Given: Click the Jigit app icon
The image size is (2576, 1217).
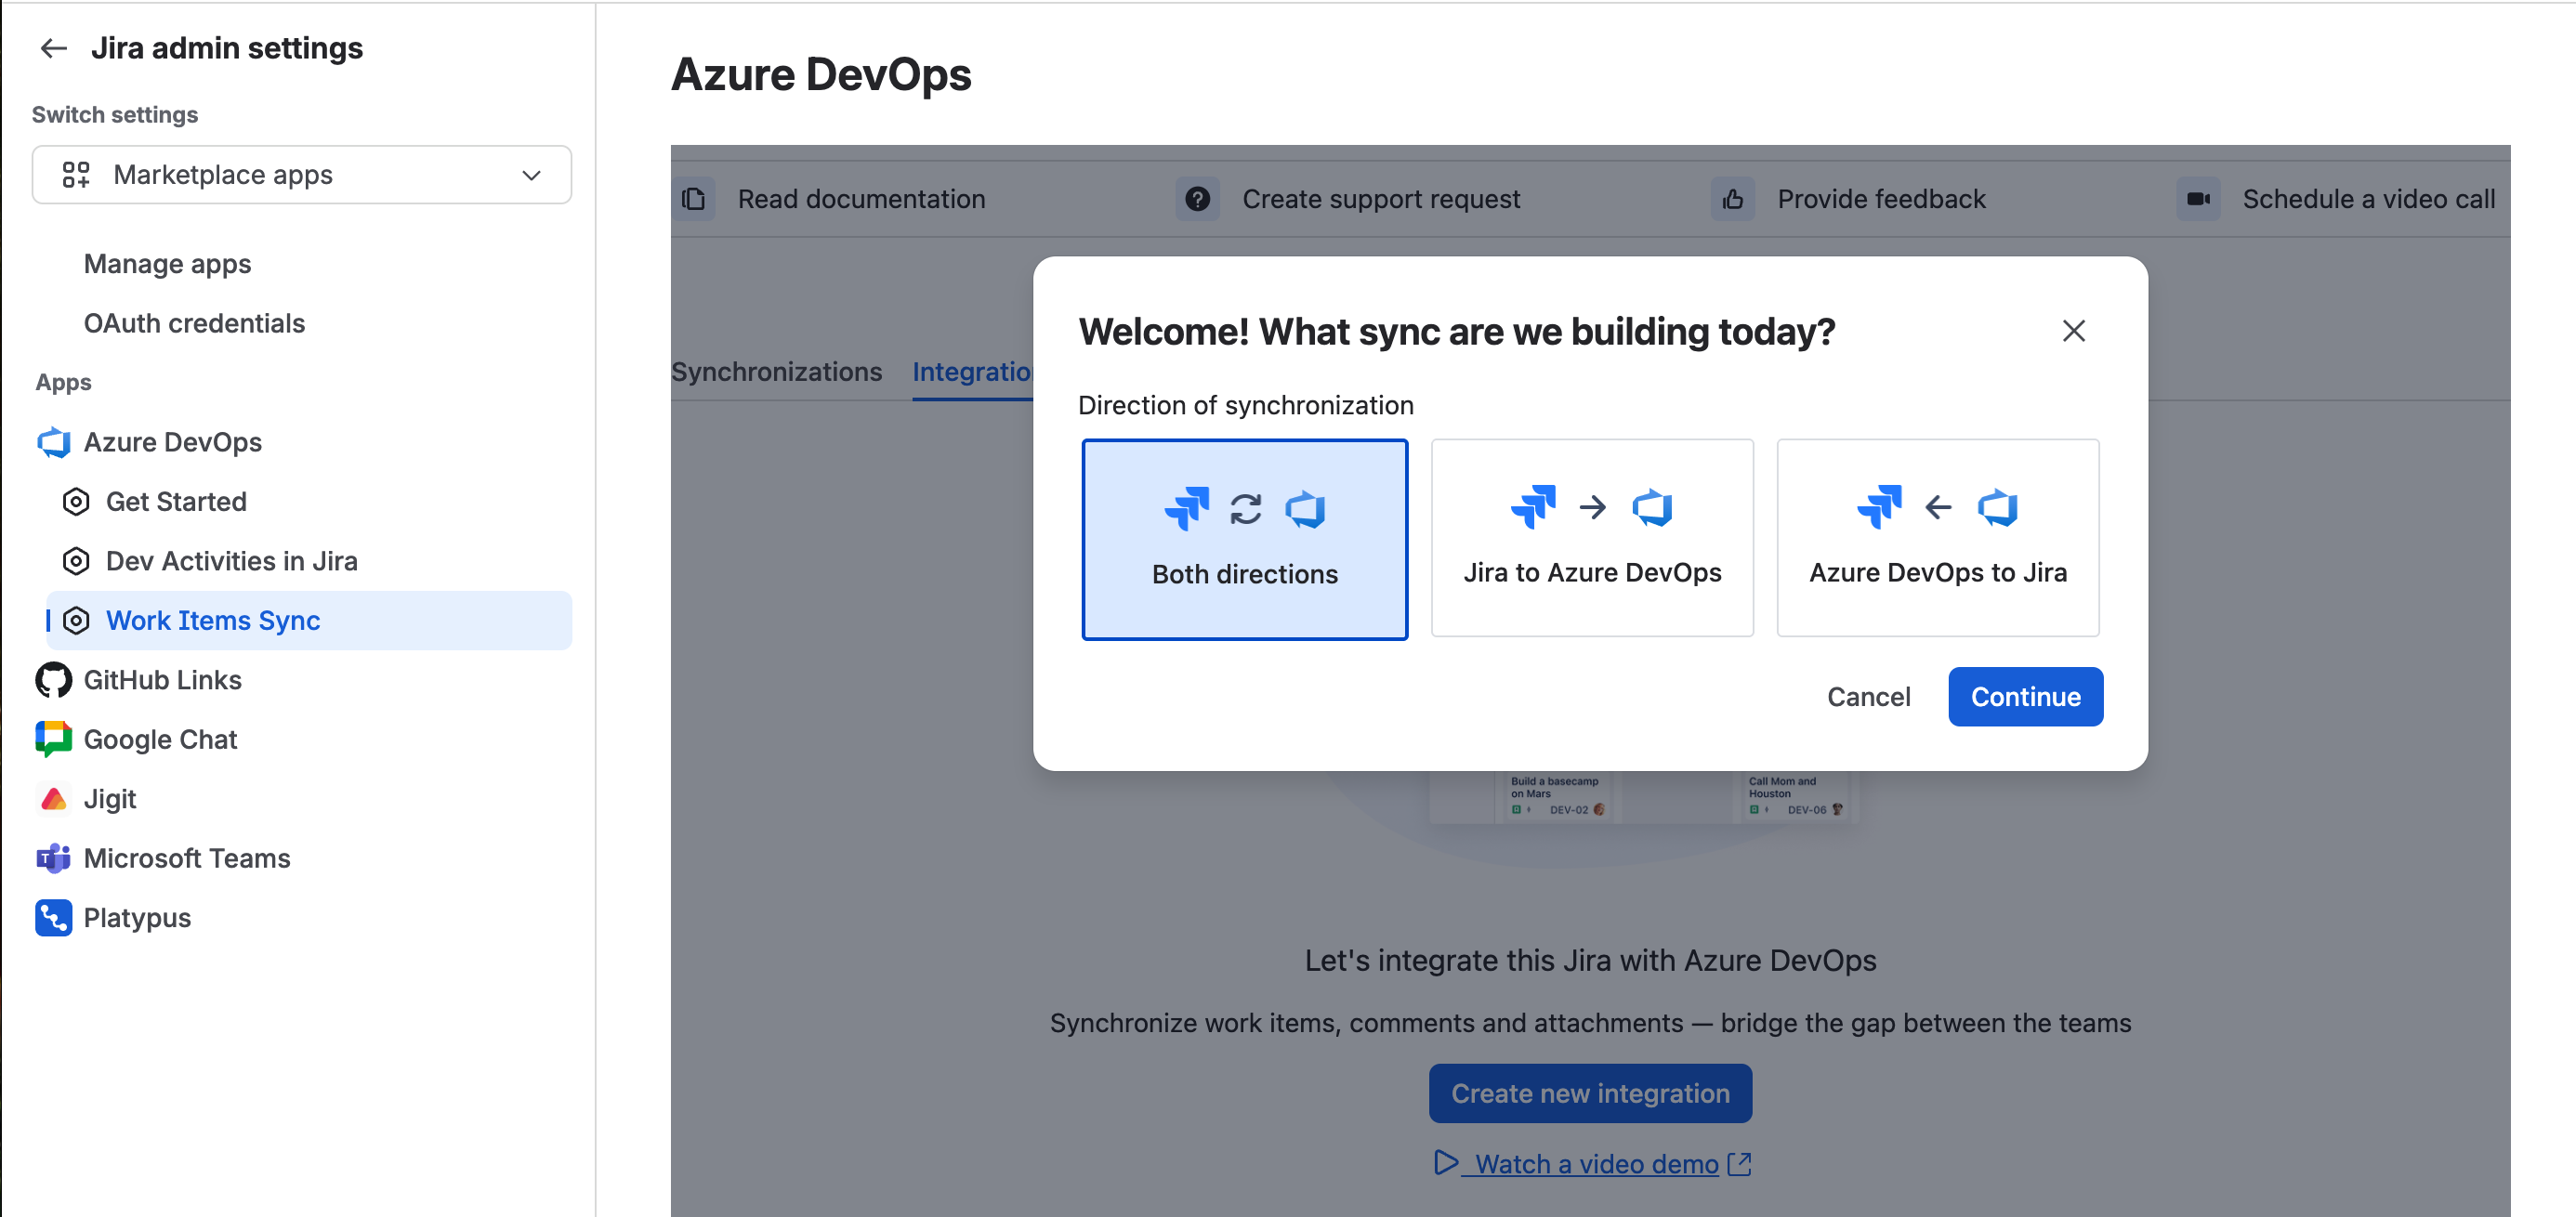Looking at the screenshot, I should point(54,799).
